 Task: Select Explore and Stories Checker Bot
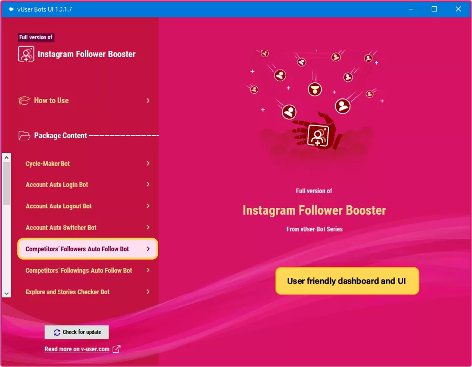(x=87, y=292)
